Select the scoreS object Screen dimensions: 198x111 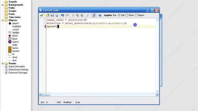tap(15, 30)
